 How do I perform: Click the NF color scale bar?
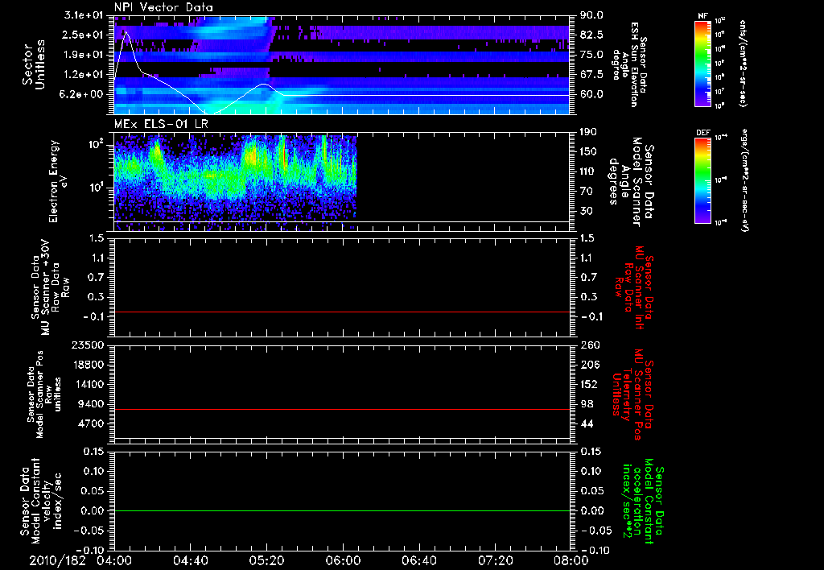click(703, 64)
